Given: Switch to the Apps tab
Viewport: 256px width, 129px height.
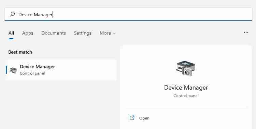Looking at the screenshot, I should point(28,33).
